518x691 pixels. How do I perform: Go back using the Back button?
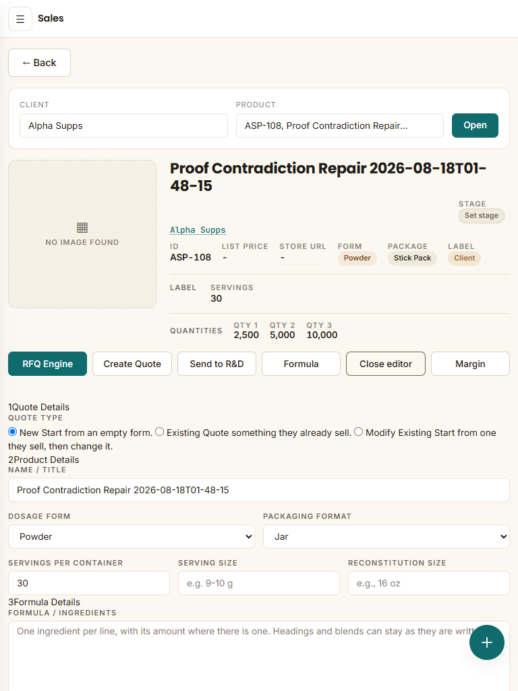pyautogui.click(x=39, y=63)
